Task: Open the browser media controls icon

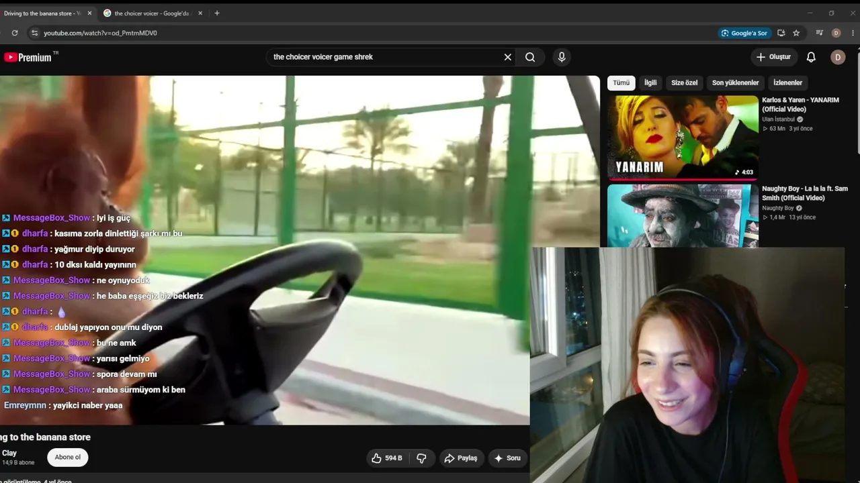Action: [820, 33]
